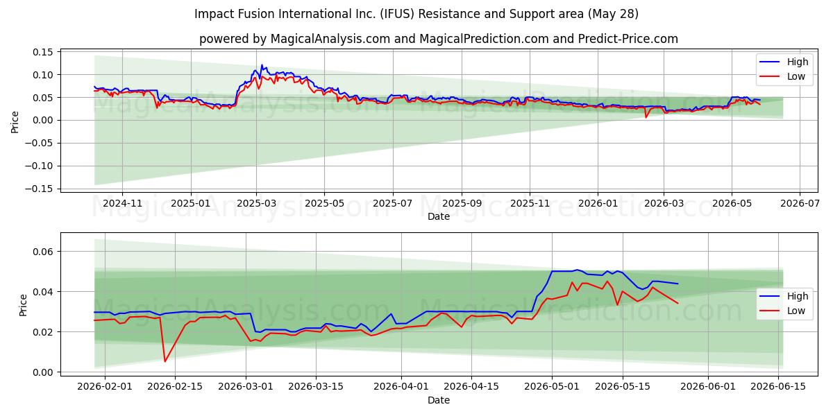Click the 2026-02-15 tick label
The height and width of the screenshot is (416, 833).
click(175, 387)
